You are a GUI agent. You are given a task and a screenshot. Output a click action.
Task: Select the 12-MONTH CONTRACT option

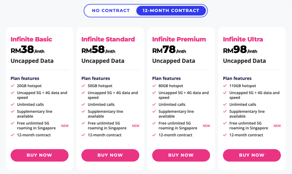pyautogui.click(x=171, y=10)
